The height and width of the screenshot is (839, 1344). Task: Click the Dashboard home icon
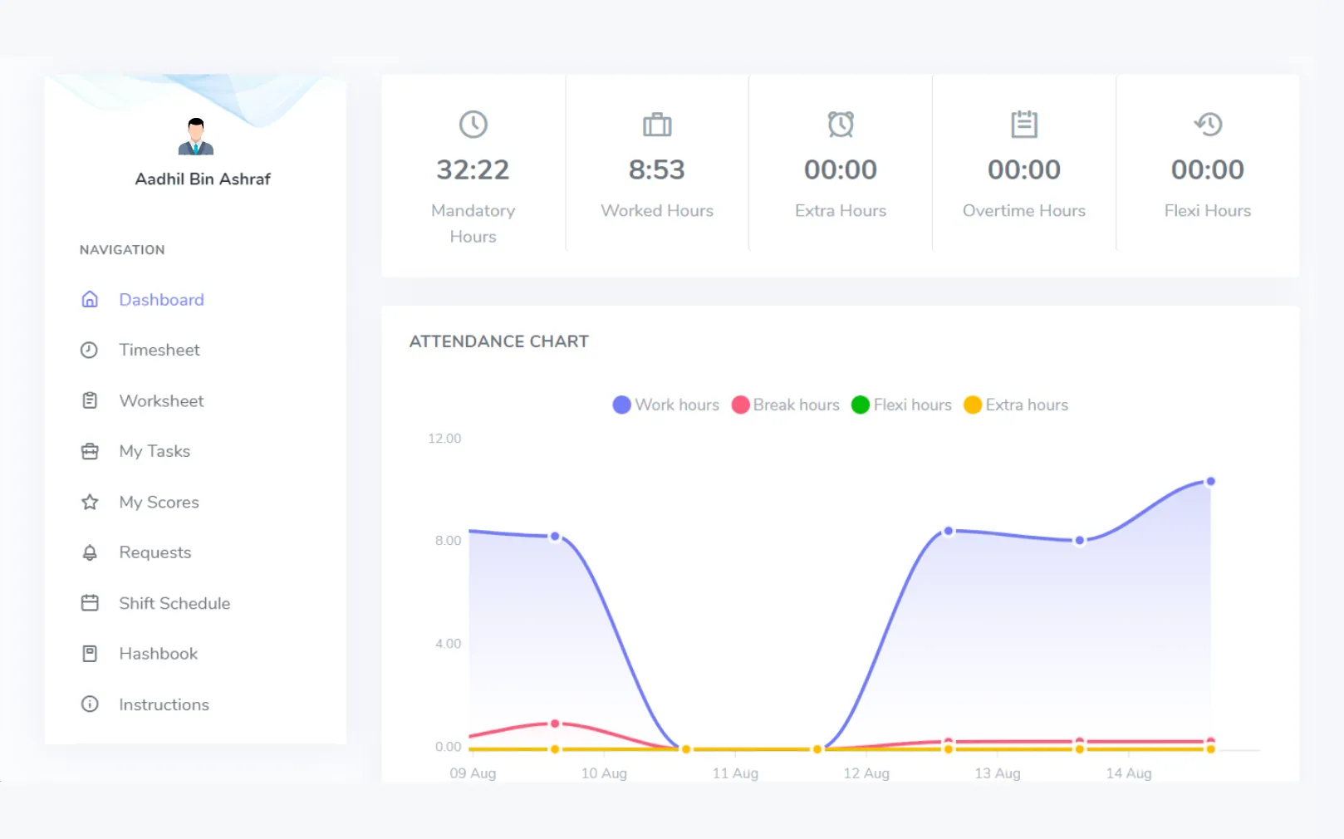tap(90, 299)
